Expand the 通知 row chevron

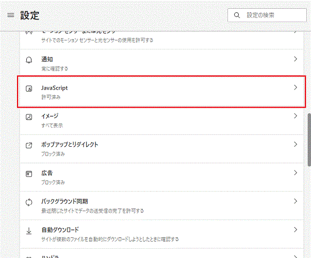(296, 59)
